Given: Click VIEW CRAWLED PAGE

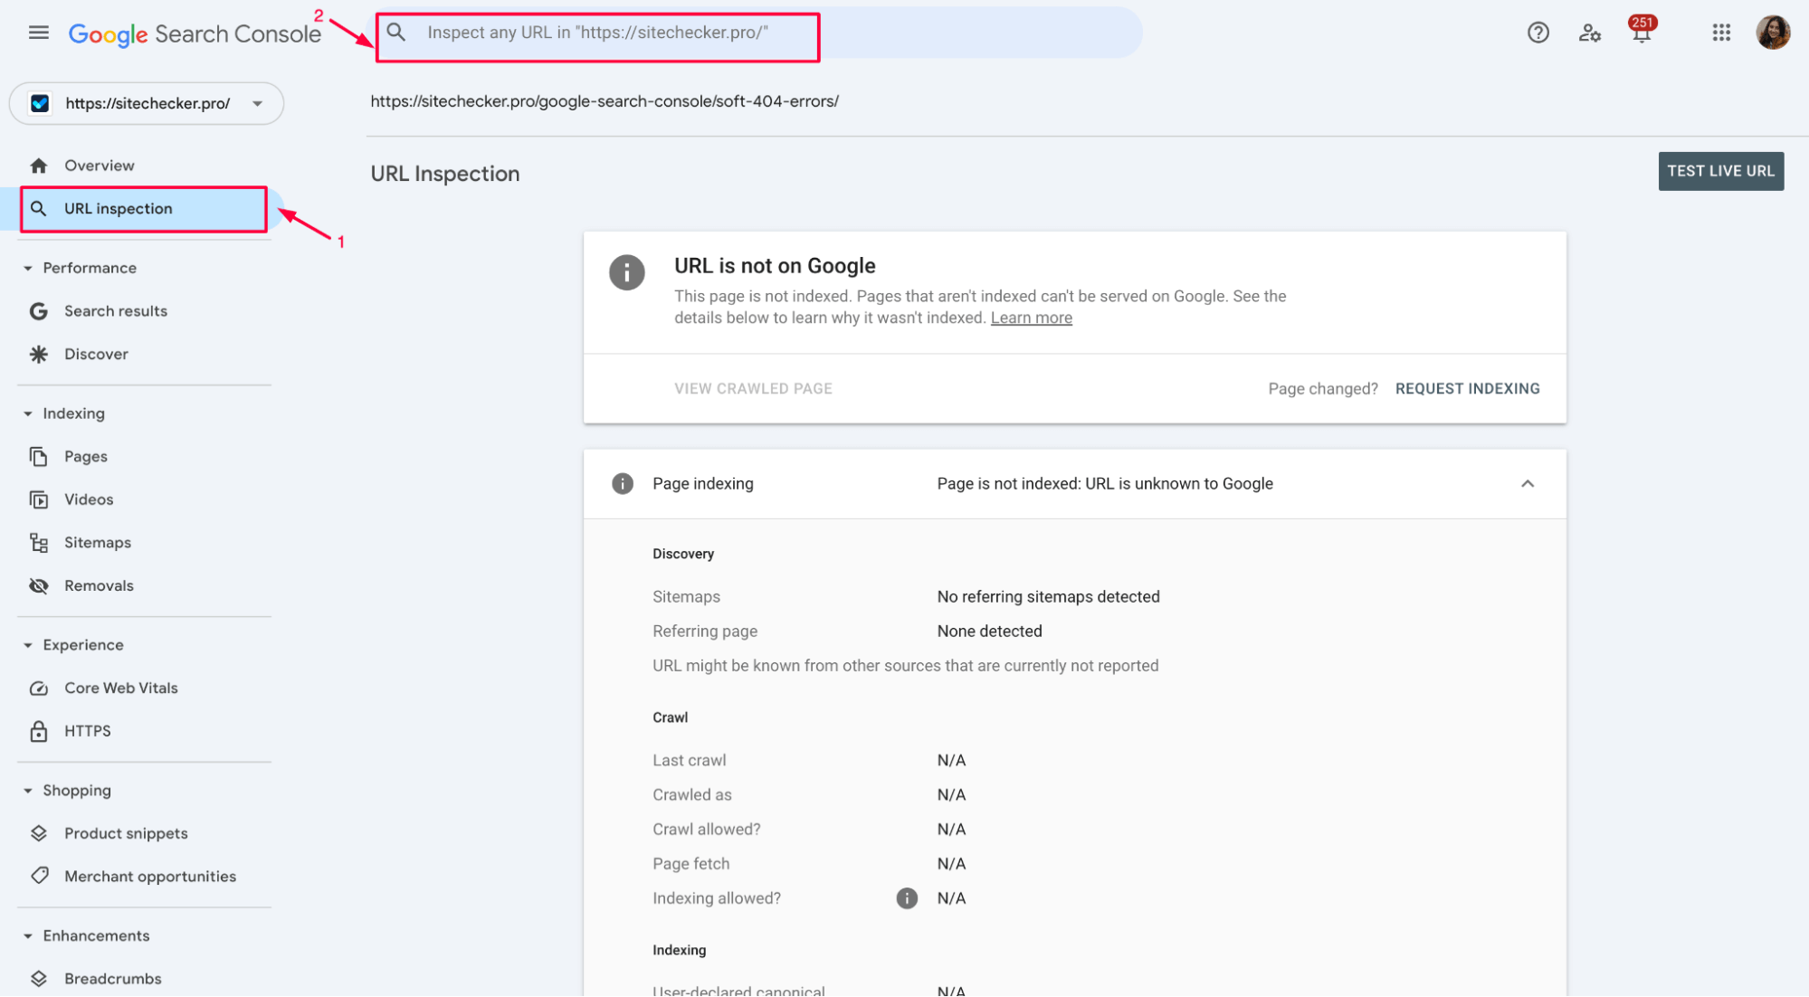Looking at the screenshot, I should point(753,388).
